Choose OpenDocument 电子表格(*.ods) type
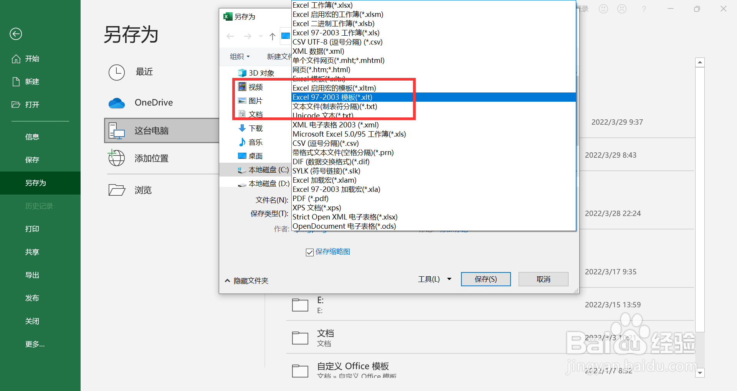 coord(434,226)
